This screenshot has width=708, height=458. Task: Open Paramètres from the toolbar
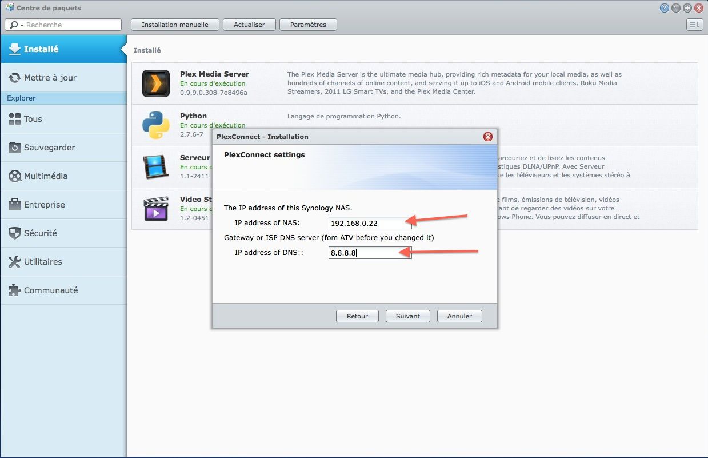(x=308, y=25)
